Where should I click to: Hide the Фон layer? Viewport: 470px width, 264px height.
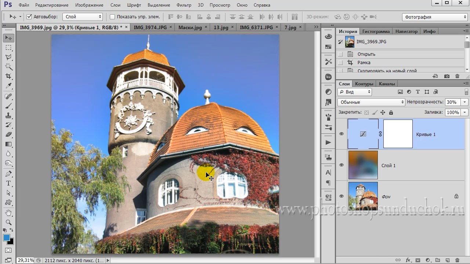pyautogui.click(x=341, y=197)
